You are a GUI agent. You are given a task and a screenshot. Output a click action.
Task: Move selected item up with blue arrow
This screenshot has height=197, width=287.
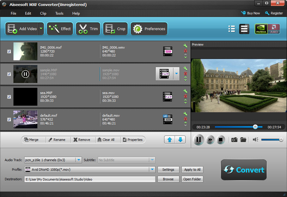point(170,140)
